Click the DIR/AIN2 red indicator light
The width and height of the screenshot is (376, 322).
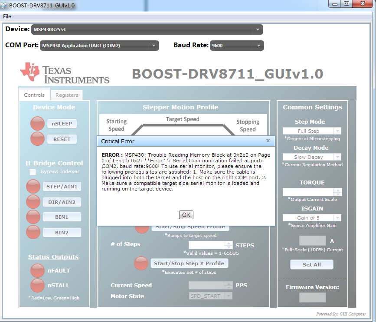(x=33, y=202)
